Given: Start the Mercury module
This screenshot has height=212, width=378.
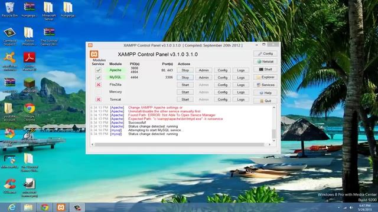Looking at the screenshot, I should [185, 92].
